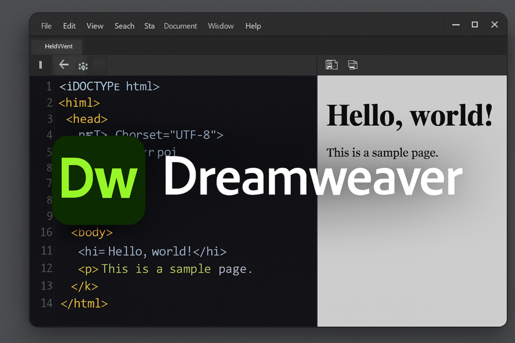
Task: Click the Hello, world! heading in preview
Action: tap(409, 116)
